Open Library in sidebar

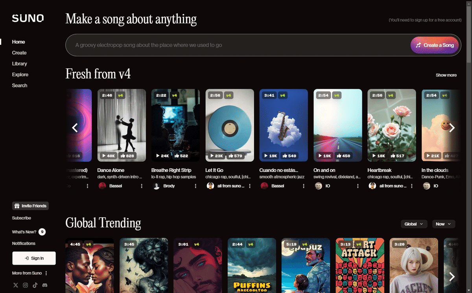[20, 64]
